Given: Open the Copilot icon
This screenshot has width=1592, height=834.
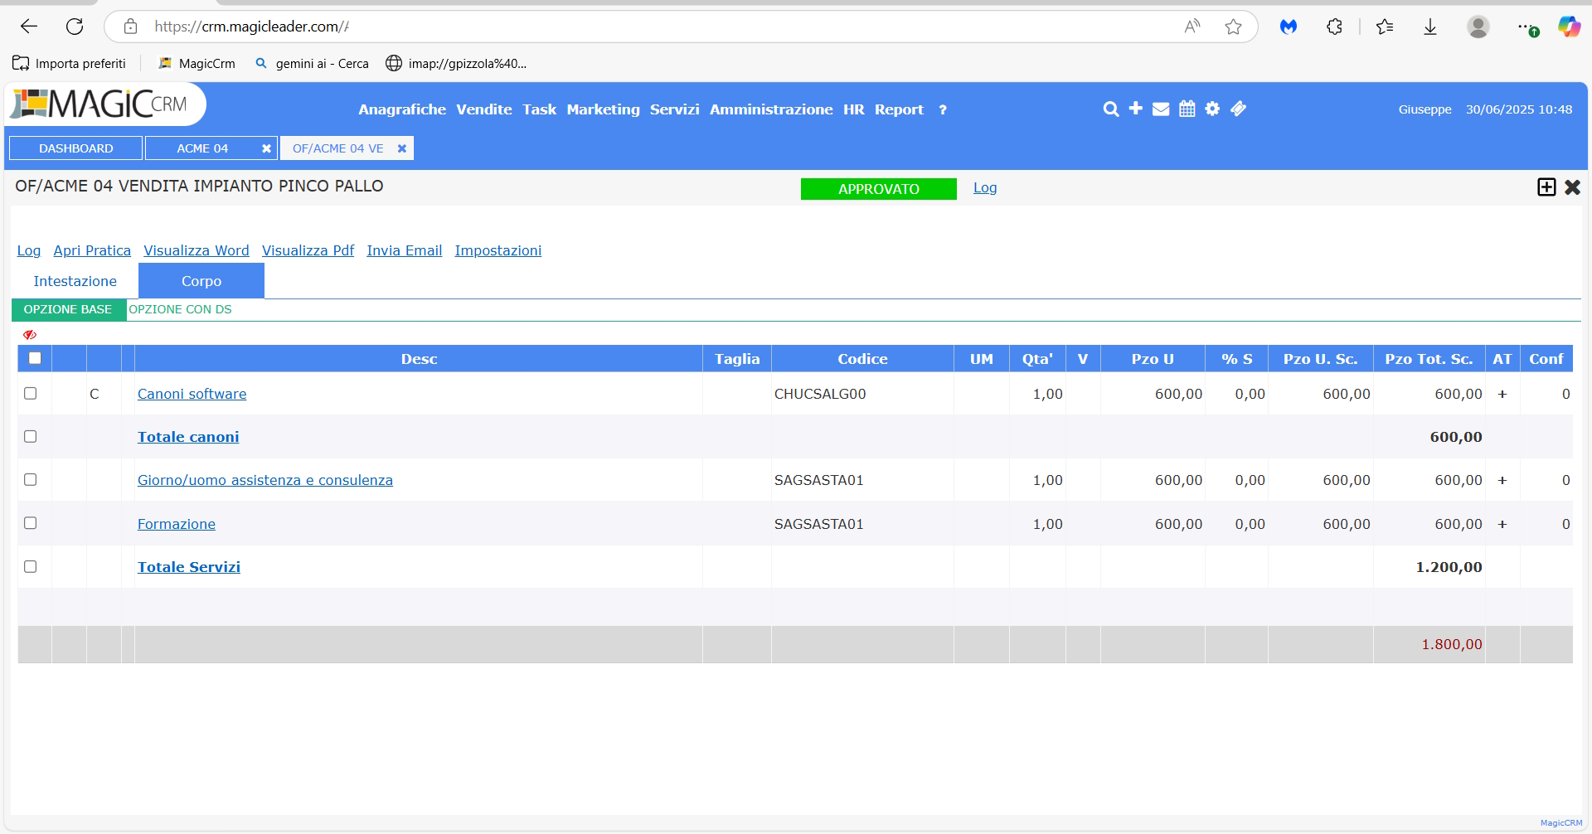Looking at the screenshot, I should (x=1569, y=27).
